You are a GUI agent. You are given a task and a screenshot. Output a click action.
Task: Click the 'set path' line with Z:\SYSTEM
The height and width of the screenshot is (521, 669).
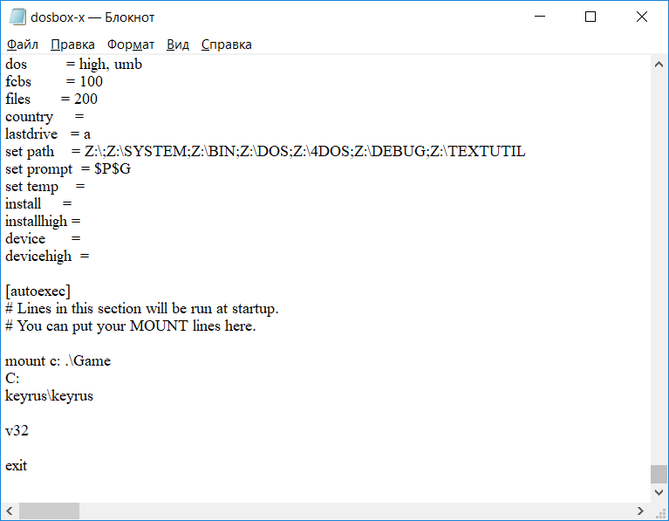pyautogui.click(x=265, y=152)
